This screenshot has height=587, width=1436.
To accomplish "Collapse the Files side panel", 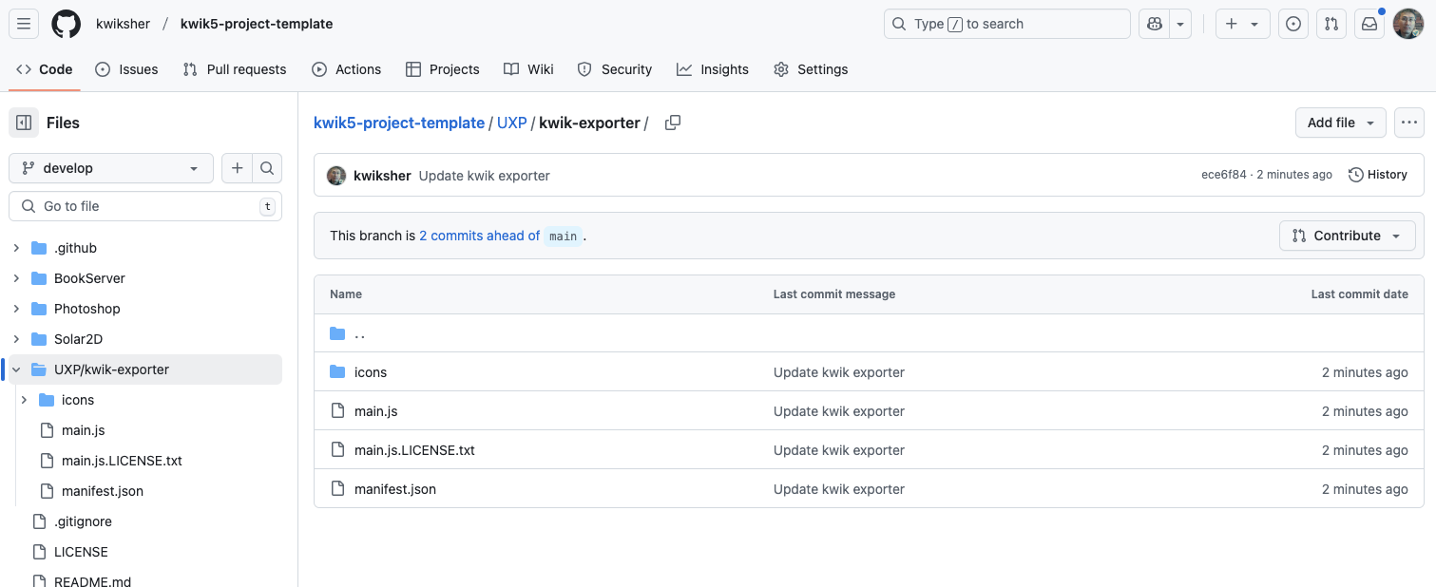I will tap(24, 123).
